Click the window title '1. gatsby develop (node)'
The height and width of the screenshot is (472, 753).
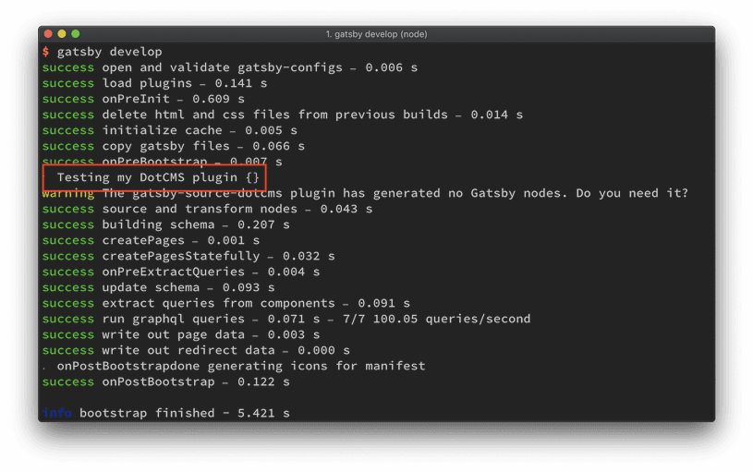point(376,34)
